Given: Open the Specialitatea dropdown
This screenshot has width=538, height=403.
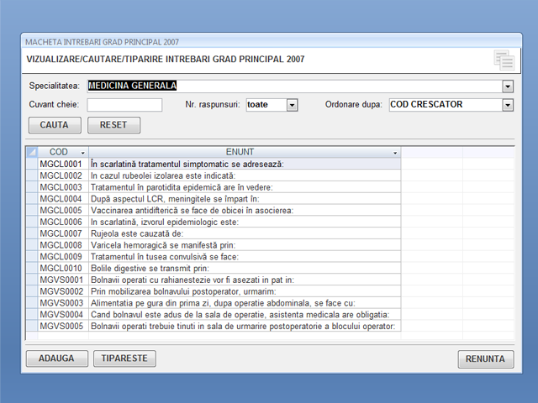Looking at the screenshot, I should click(x=507, y=86).
